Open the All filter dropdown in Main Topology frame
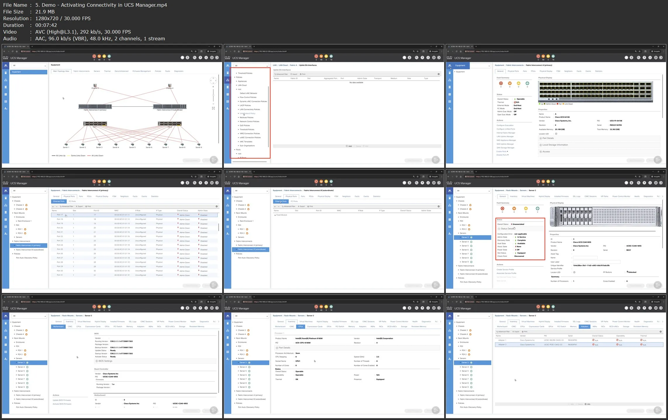Image resolution: width=668 pixels, height=420 pixels. tap(29, 66)
